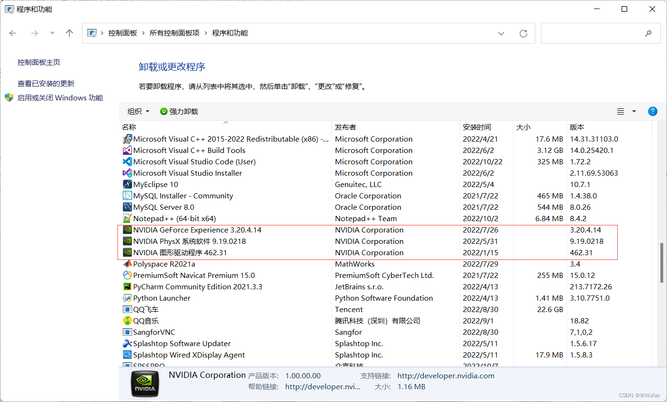Click the Visual Studio Code program icon

point(127,162)
